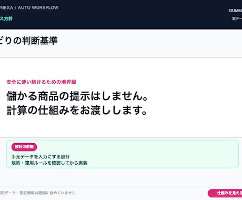Click the NEXA / AUTO WORKFLOW header title
Image resolution: width=242 pixels, height=200 pixels.
29,8
